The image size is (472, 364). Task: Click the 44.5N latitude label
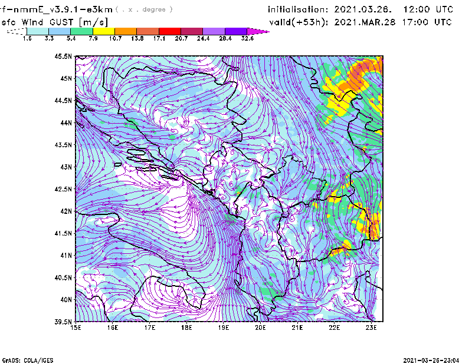pyautogui.click(x=63, y=100)
